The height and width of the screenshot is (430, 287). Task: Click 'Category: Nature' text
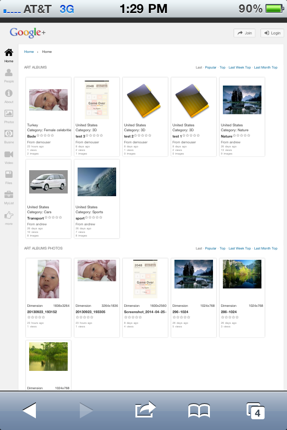tap(235, 130)
